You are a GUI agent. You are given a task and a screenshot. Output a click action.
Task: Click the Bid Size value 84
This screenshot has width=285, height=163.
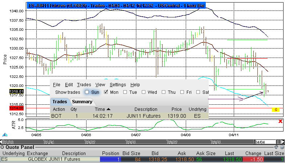pos(138,159)
